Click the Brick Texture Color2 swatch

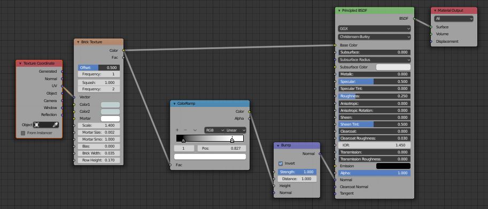110,112
